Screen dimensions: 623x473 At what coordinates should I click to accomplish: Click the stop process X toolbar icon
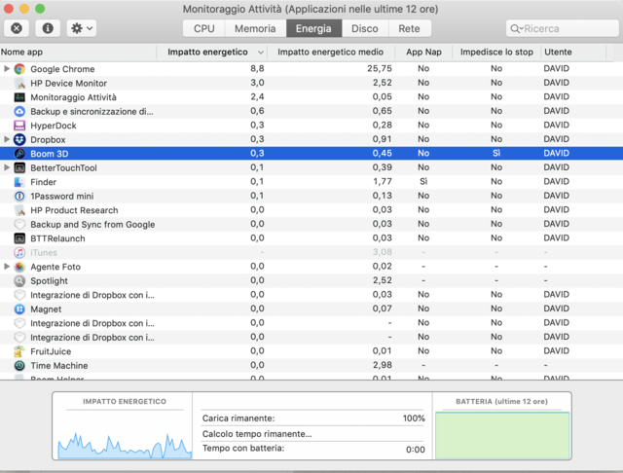[x=17, y=28]
